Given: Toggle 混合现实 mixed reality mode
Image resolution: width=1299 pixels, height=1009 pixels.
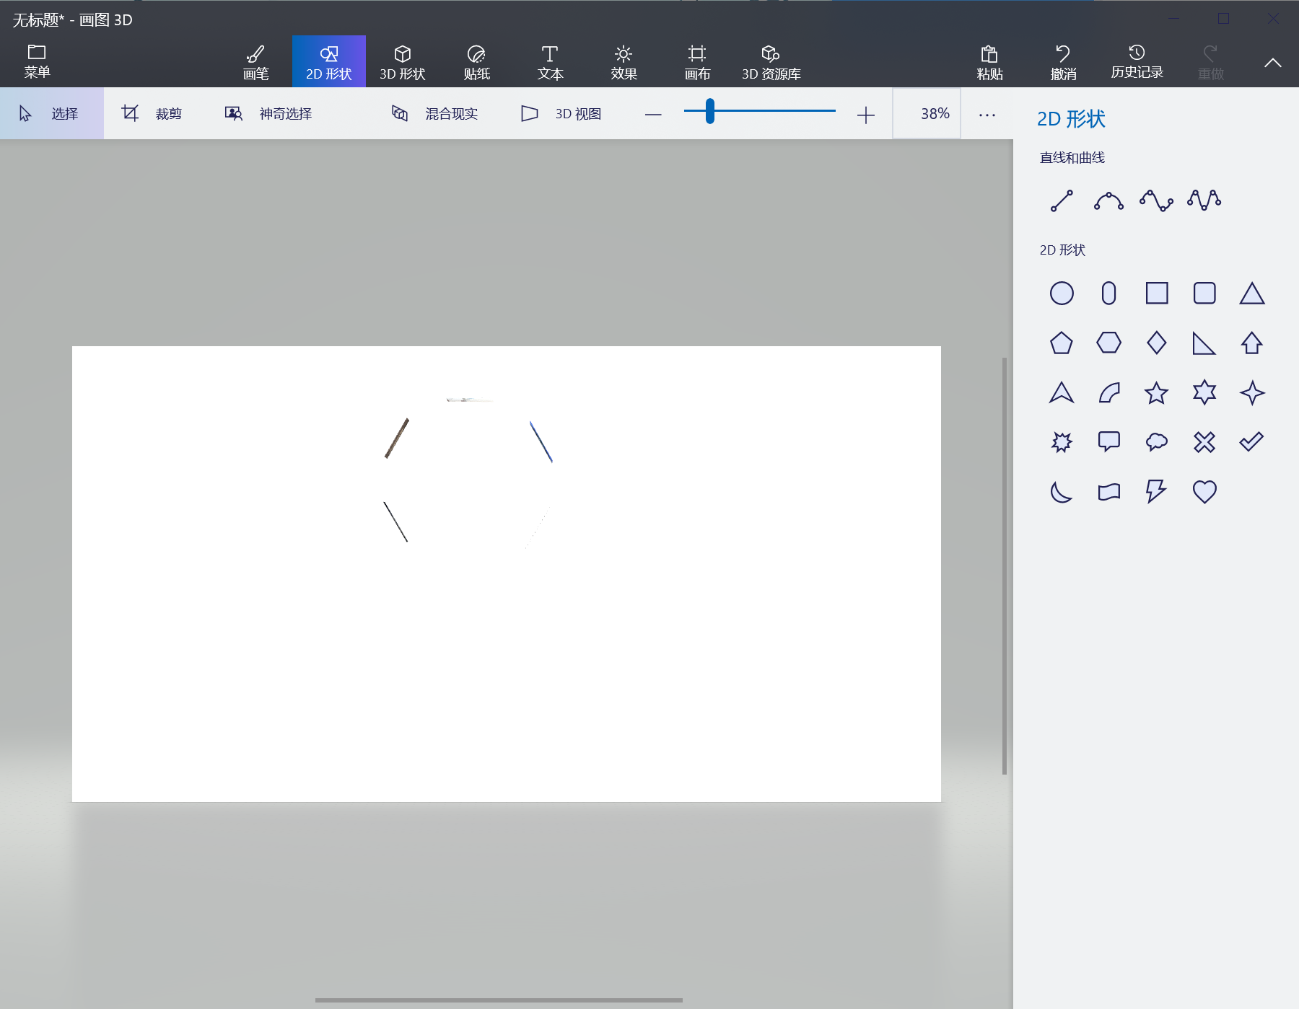Looking at the screenshot, I should click(x=435, y=114).
